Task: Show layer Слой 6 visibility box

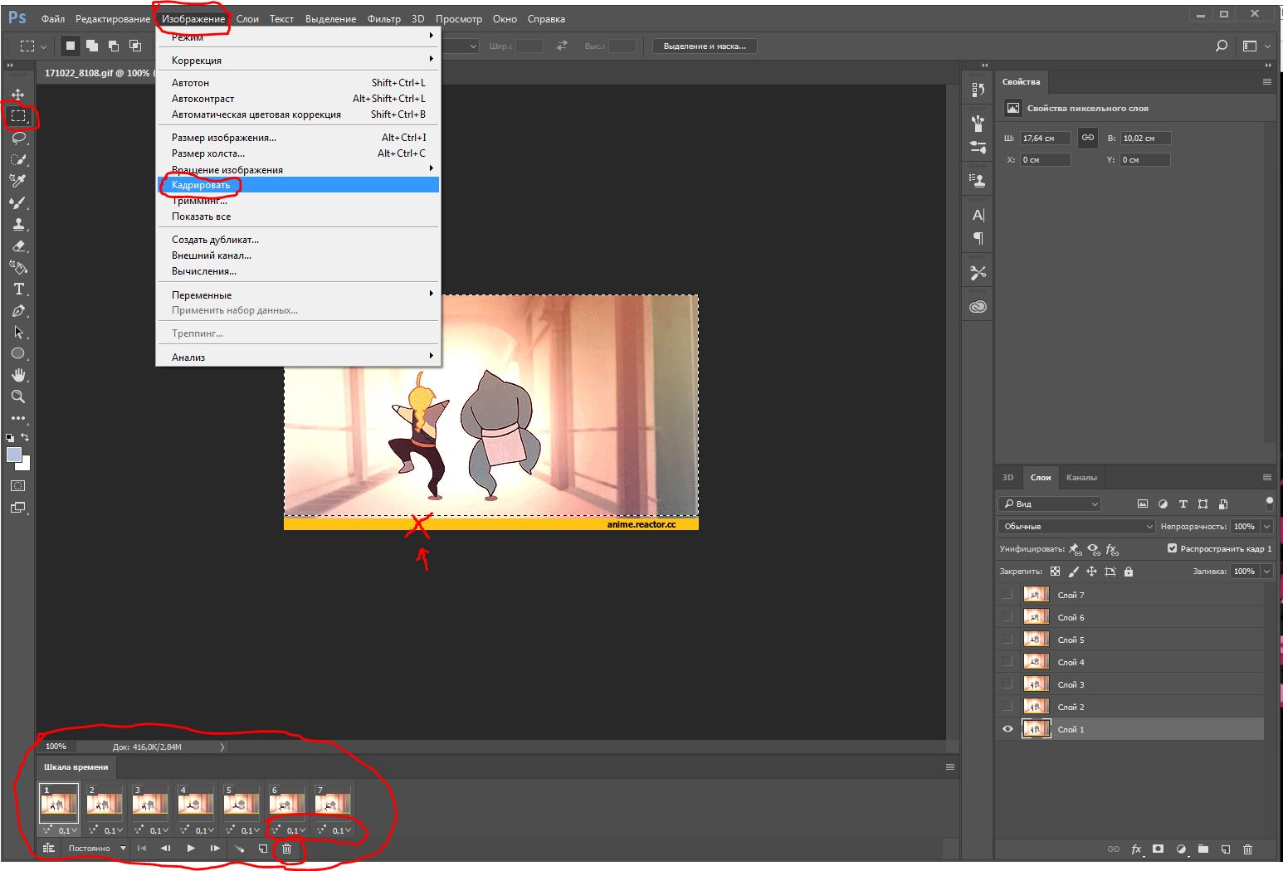Action: (1007, 617)
